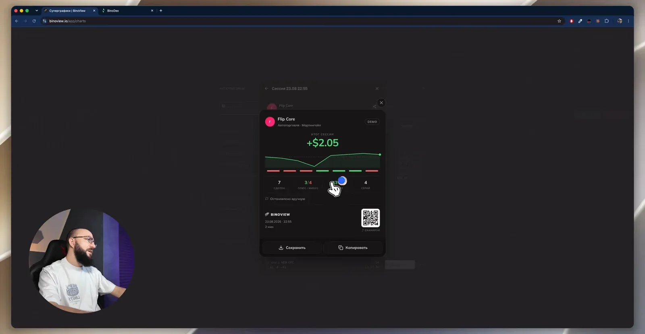
Task: Click the DEMO badge on the card
Action: point(372,122)
